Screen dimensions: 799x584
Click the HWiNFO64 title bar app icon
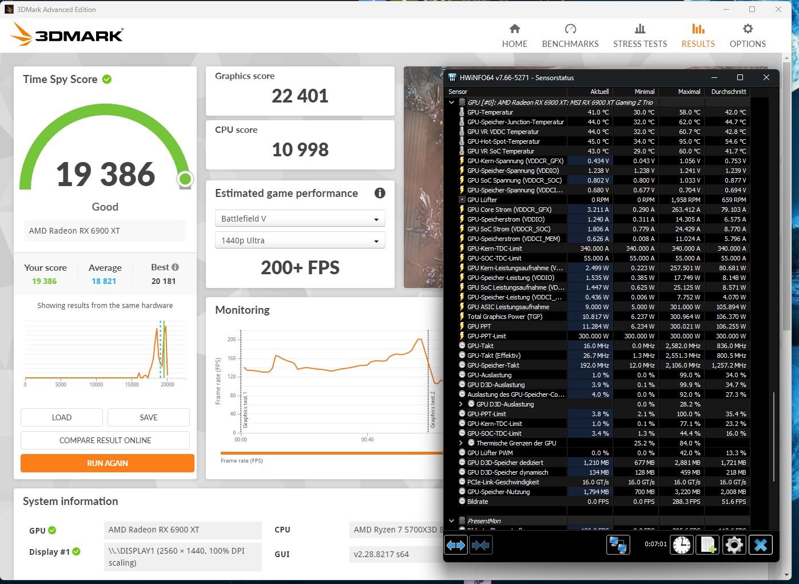(452, 77)
